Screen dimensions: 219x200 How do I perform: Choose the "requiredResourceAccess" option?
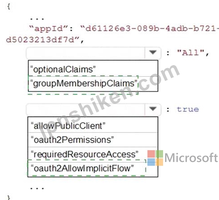(x=93, y=154)
